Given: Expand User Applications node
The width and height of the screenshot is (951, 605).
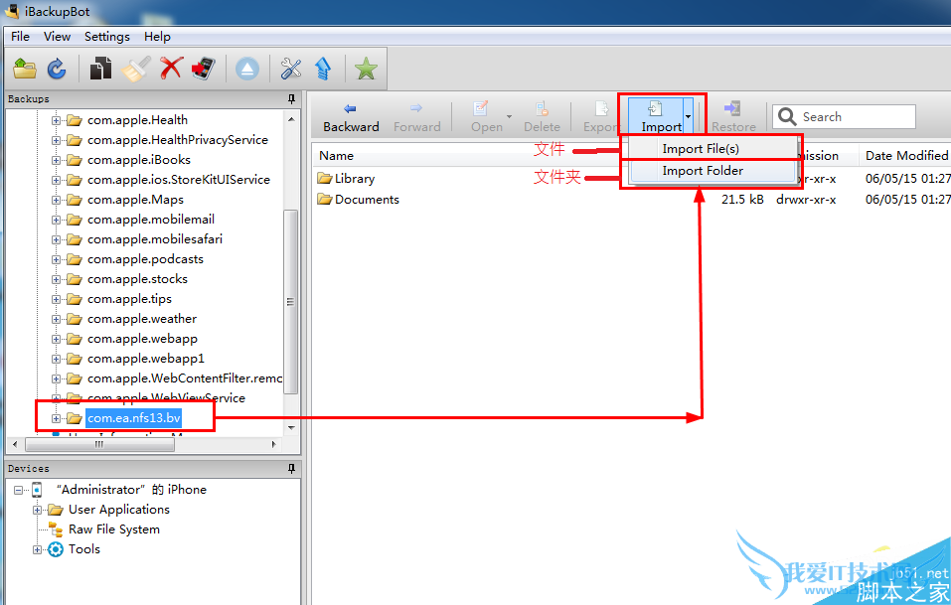Looking at the screenshot, I should [x=38, y=510].
